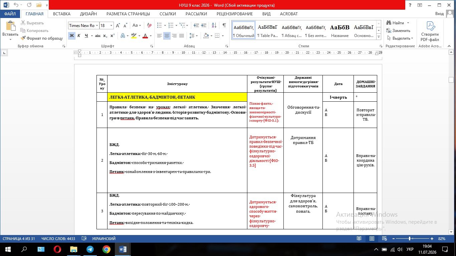The height and width of the screenshot is (256, 456).
Task: Apply the Название style
Action: (x=340, y=31)
